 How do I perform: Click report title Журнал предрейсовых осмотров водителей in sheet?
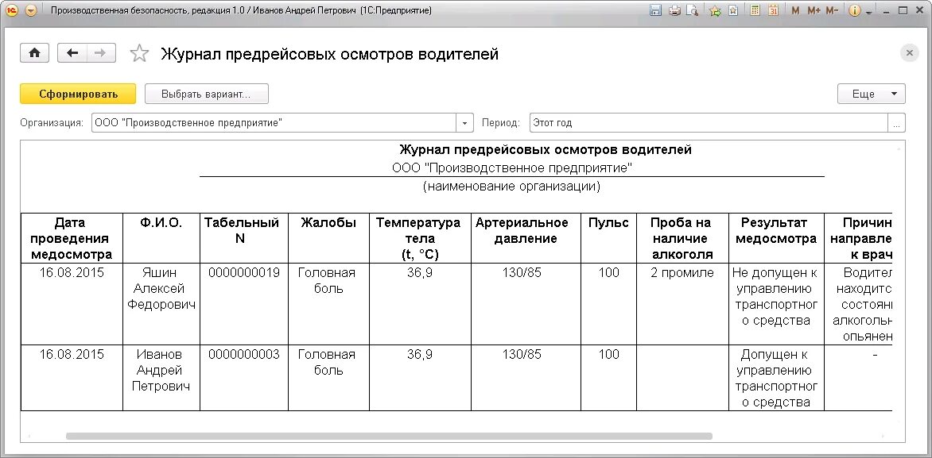(545, 149)
